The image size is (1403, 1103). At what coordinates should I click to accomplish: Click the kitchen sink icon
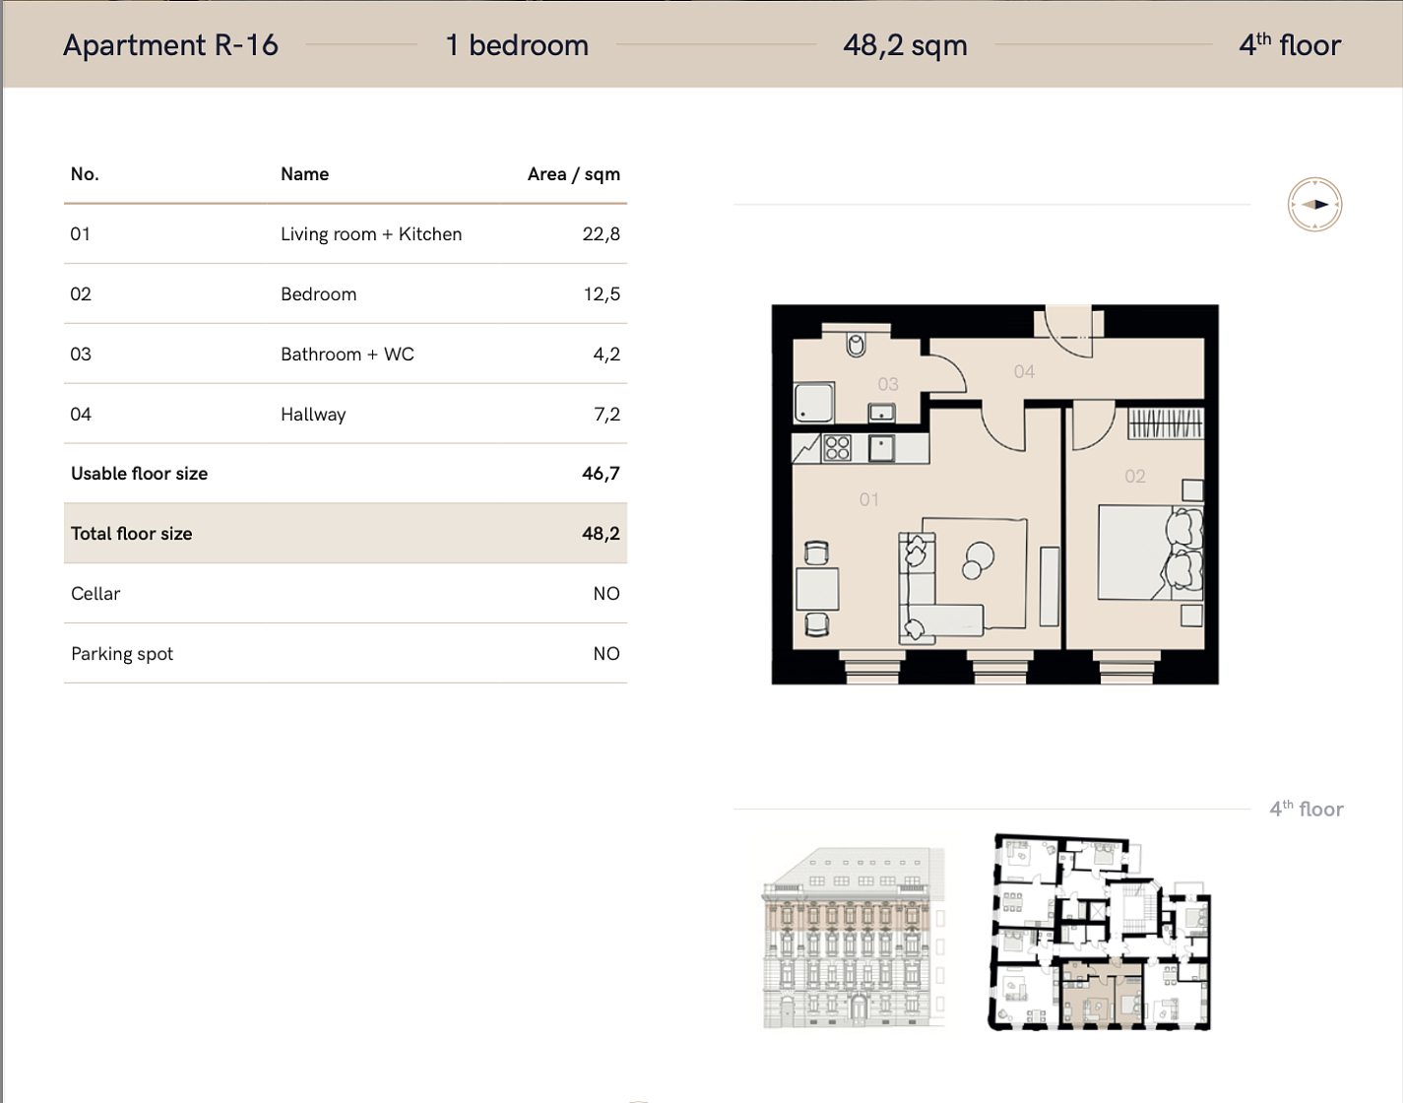pos(881,448)
